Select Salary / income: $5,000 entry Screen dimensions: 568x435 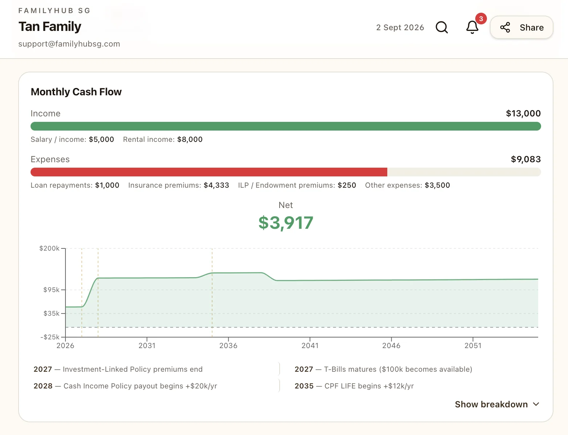pos(72,139)
